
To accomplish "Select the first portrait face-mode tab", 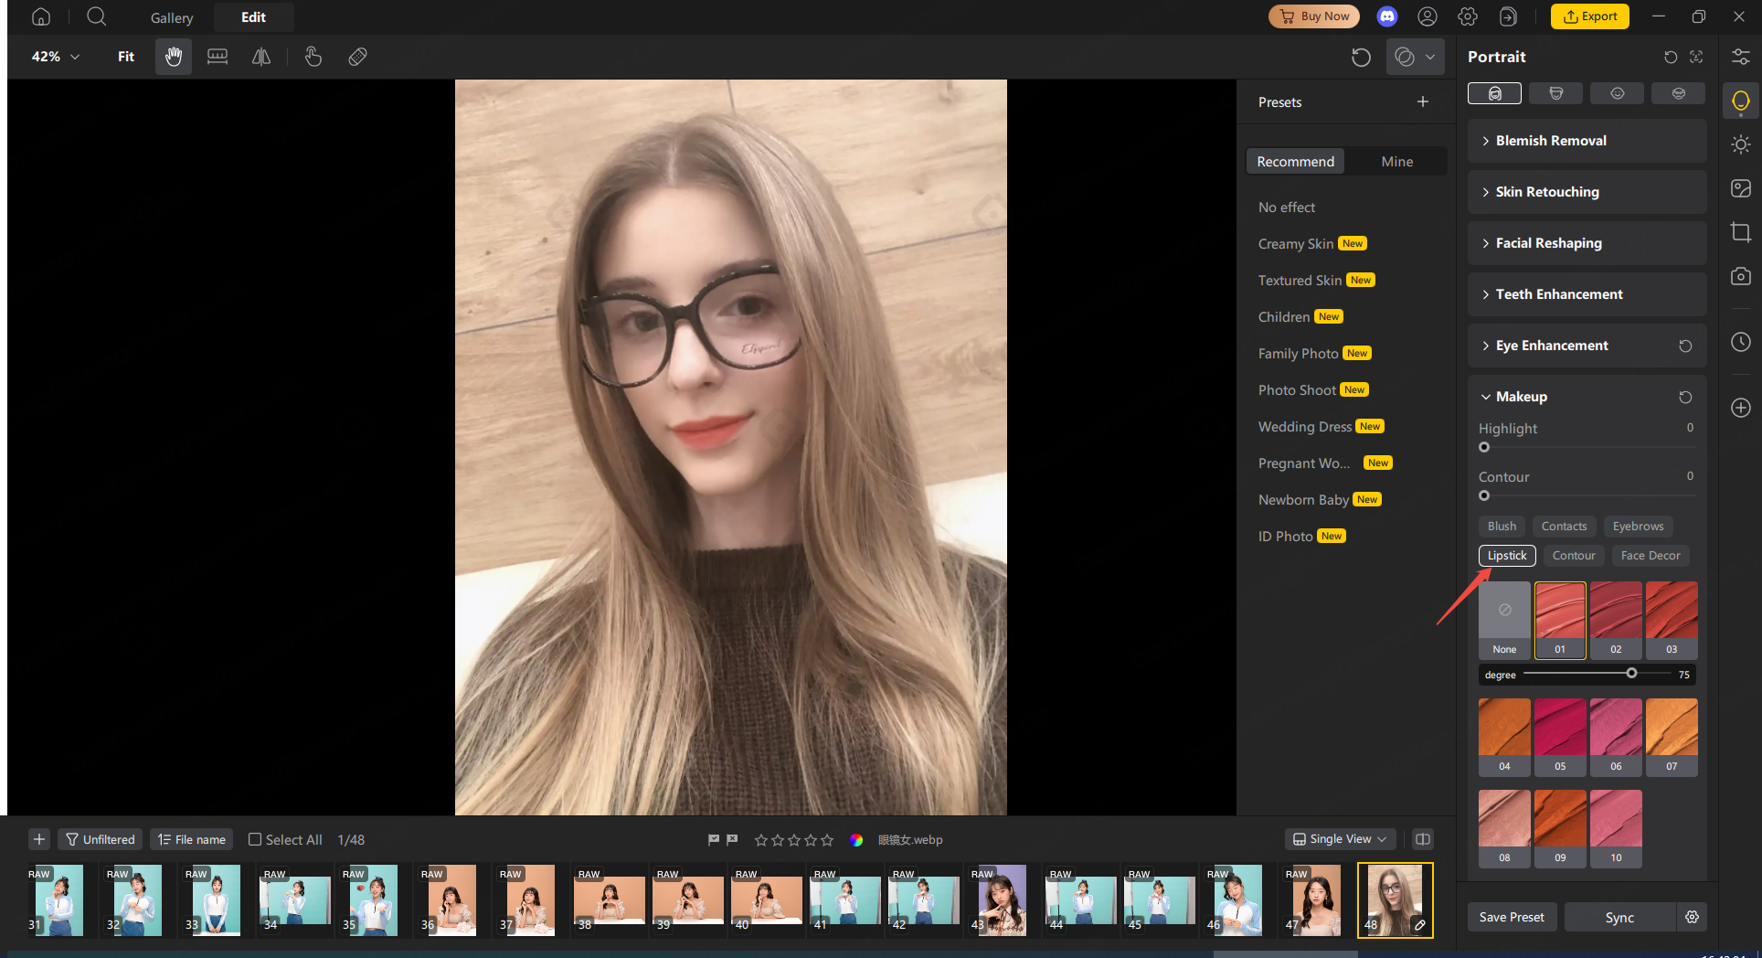I will coord(1494,93).
